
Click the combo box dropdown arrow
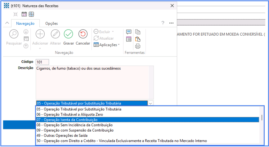coord(150,103)
